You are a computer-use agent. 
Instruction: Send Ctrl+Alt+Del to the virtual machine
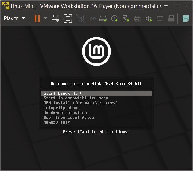[x=55, y=18]
